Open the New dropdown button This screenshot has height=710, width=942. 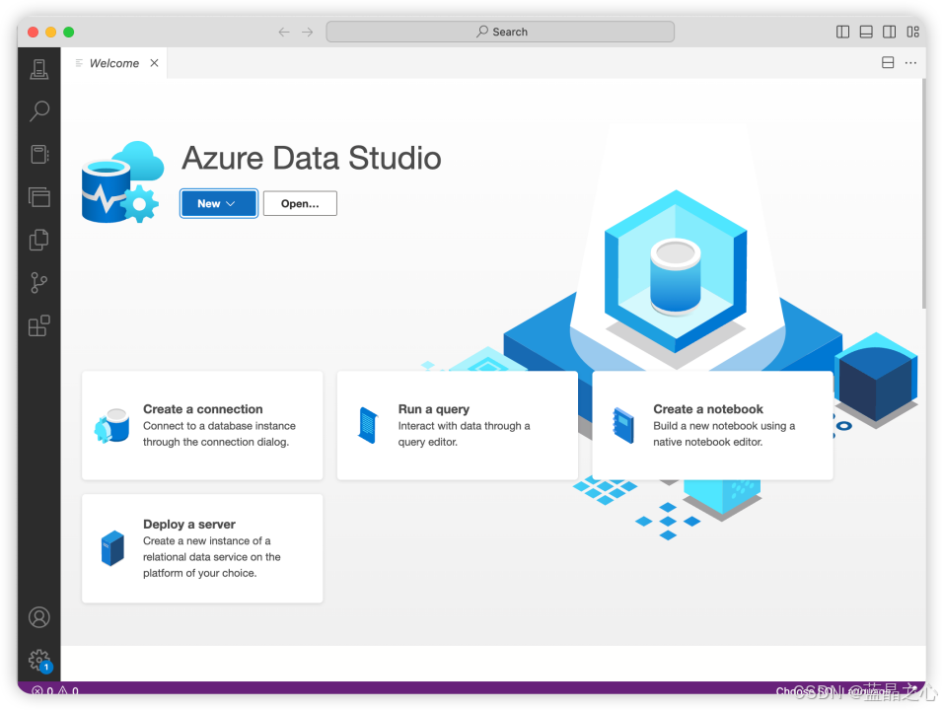click(219, 203)
